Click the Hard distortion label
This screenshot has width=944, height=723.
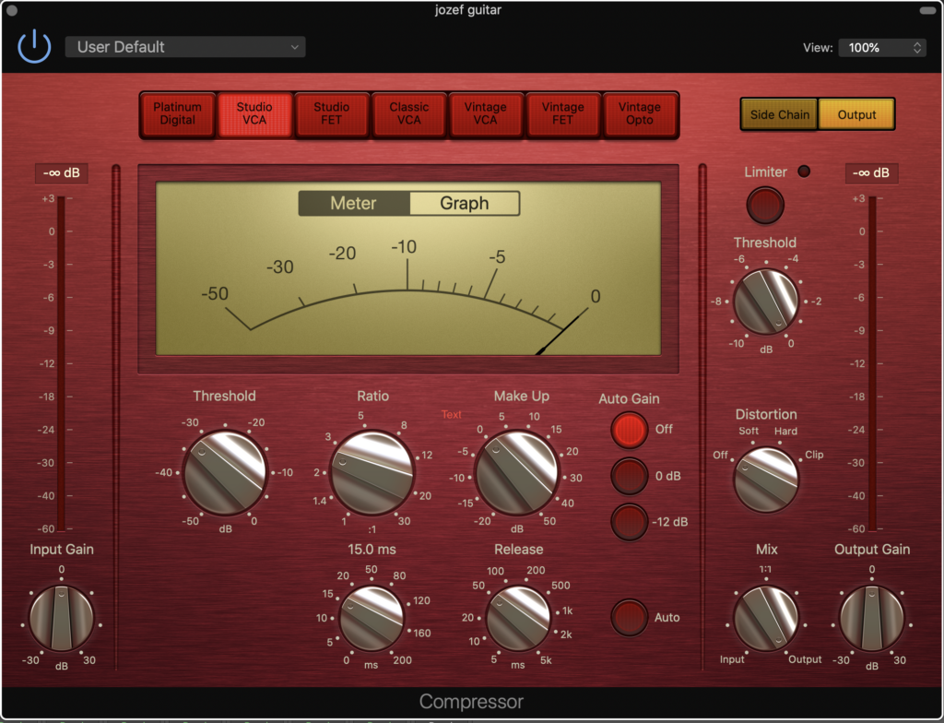785,432
